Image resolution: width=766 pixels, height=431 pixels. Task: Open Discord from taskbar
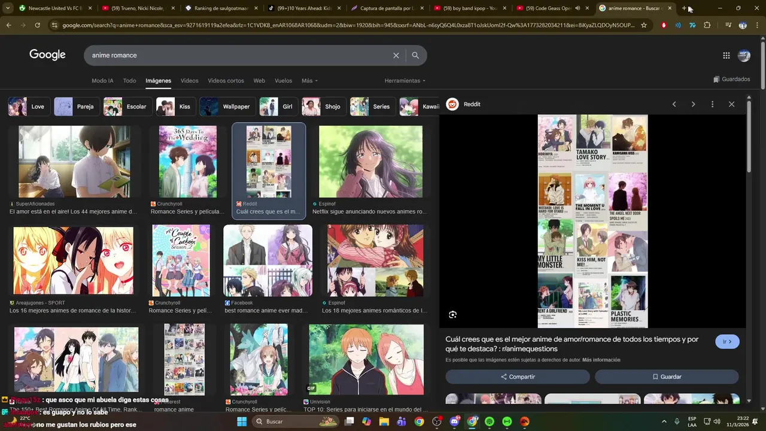[x=454, y=421]
